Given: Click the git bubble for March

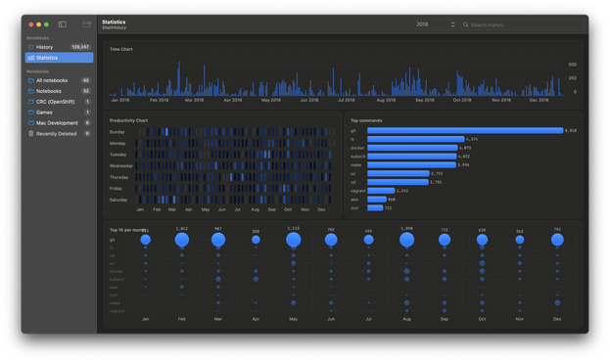Looking at the screenshot, I should pyautogui.click(x=218, y=240).
